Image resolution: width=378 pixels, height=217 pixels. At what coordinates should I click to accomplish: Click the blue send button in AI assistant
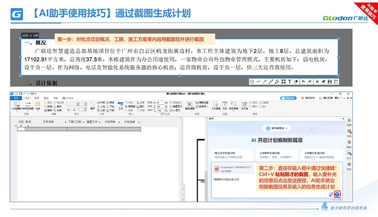tap(337, 195)
